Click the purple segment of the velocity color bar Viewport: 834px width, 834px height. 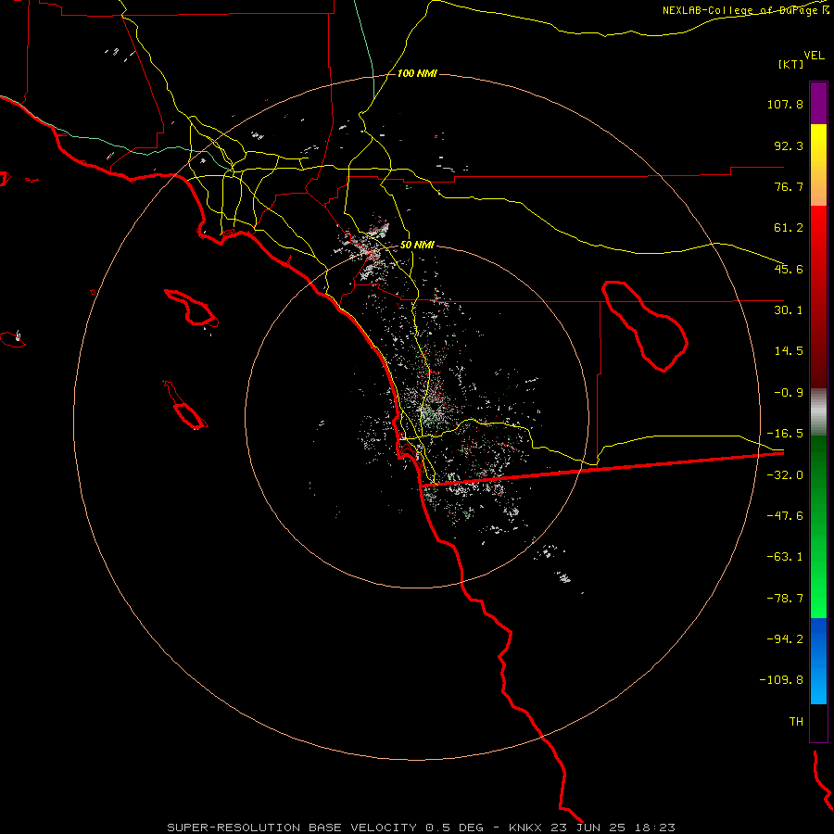pyautogui.click(x=818, y=104)
